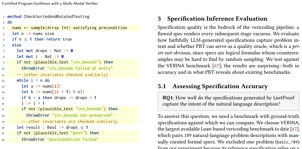Click the italic phrase 'a pri-' in the paragraph
Image resolution: width=302 pixels, height=149 pixels.
(294, 46)
